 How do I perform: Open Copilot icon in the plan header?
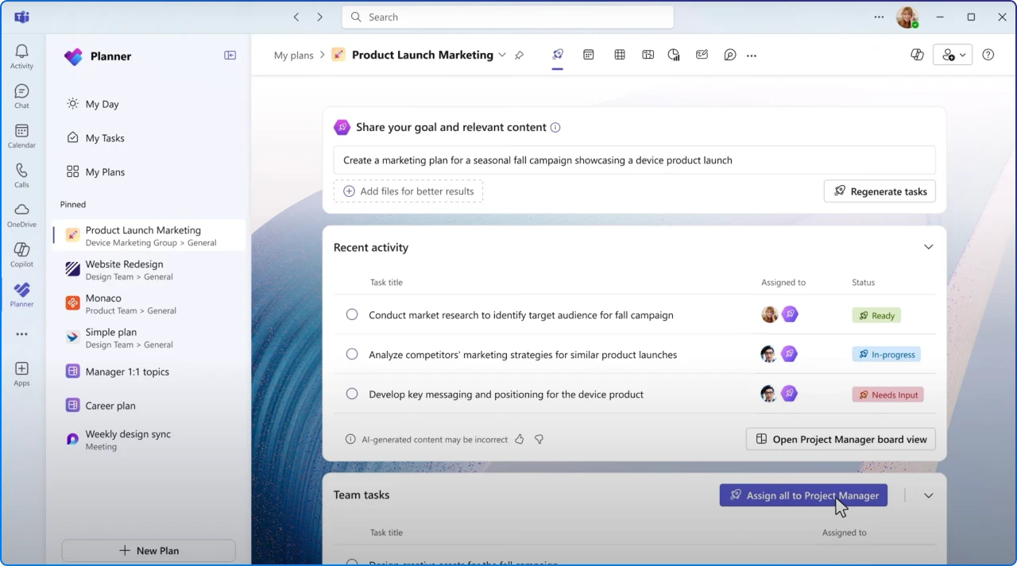click(x=917, y=55)
